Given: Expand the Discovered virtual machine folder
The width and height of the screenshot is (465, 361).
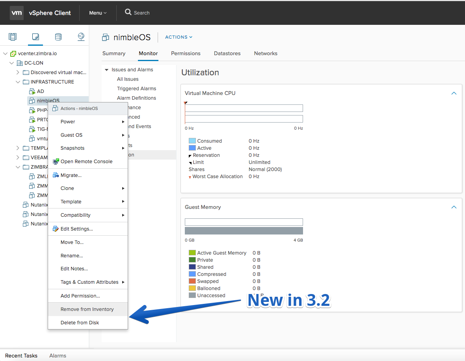Looking at the screenshot, I should coord(18,73).
